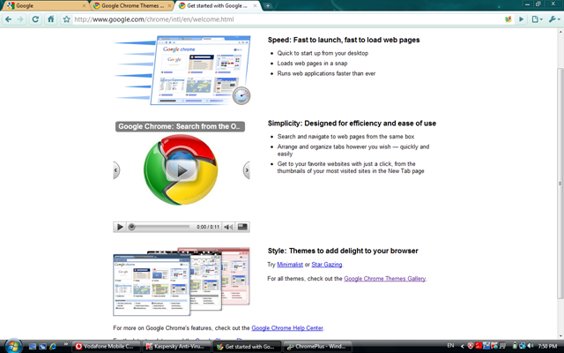Close the Get started with Google tab
Image resolution: width=564 pixels, height=353 pixels.
pyautogui.click(x=255, y=6)
